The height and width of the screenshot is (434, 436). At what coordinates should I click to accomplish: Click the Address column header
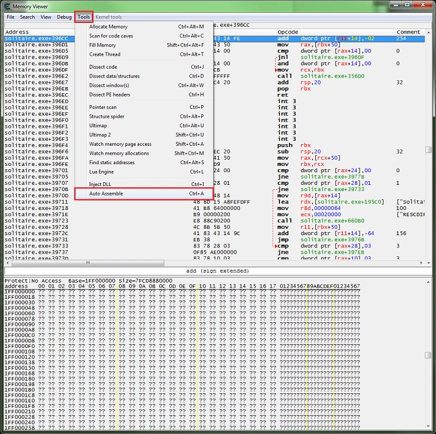click(17, 32)
